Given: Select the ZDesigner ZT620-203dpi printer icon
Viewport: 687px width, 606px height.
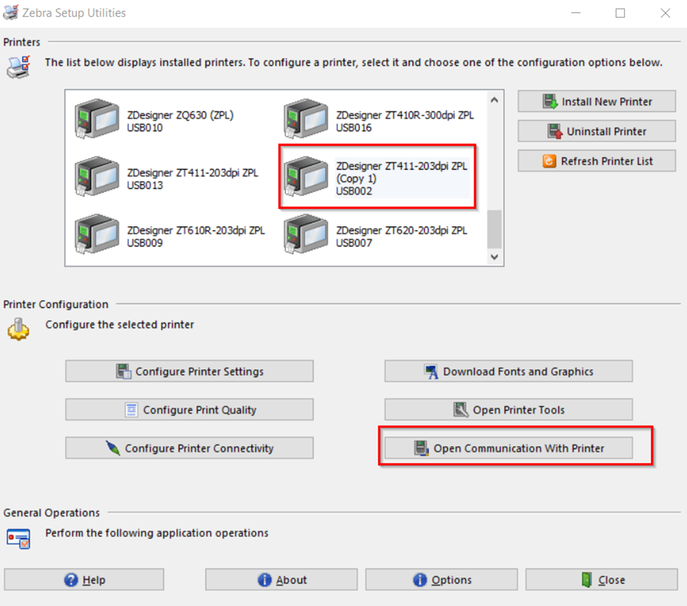Looking at the screenshot, I should 306,236.
